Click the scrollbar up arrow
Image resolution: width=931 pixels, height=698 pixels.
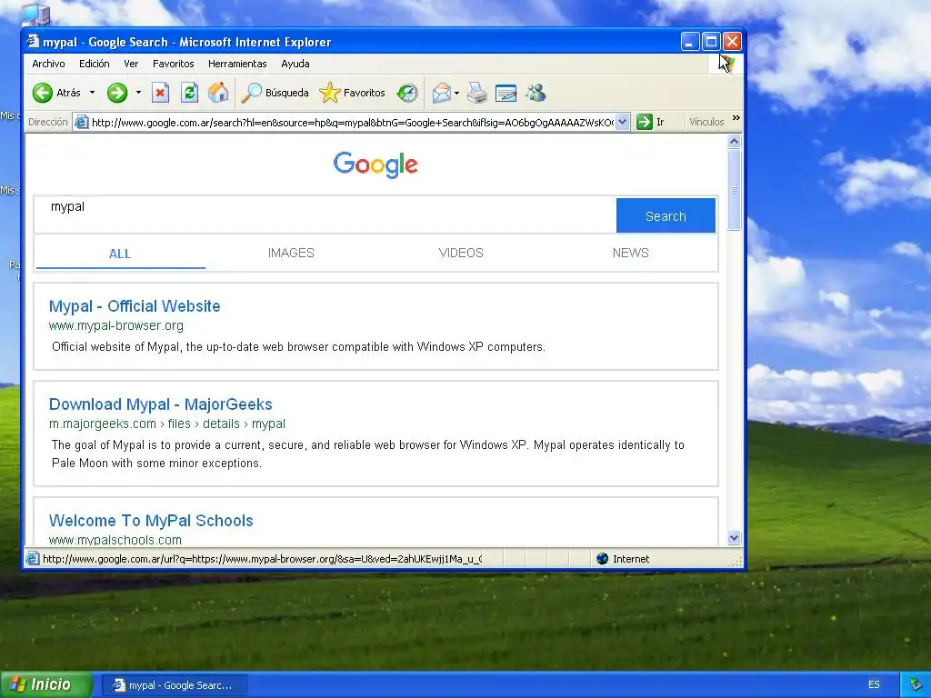tap(735, 141)
